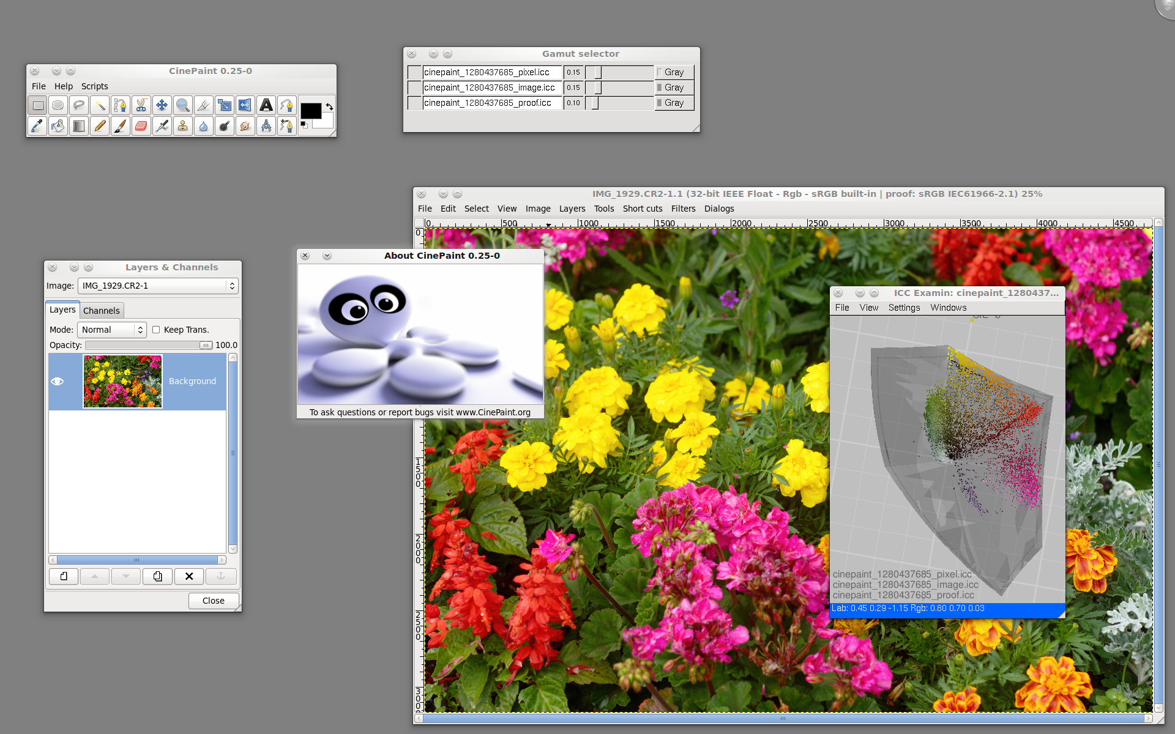This screenshot has height=734, width=1175.
Task: Select the Color picker eyedropper tool
Action: pos(38,126)
